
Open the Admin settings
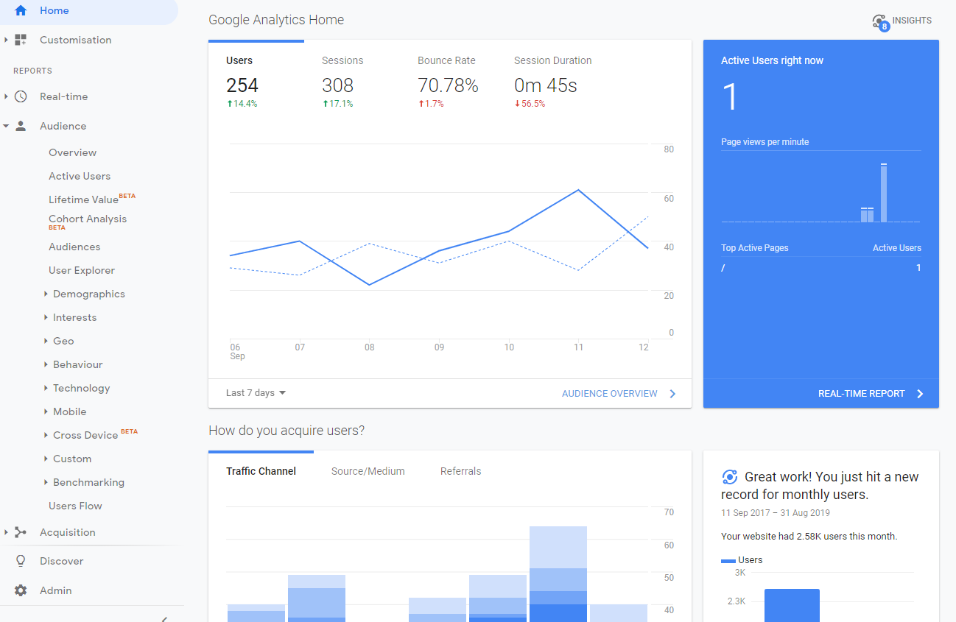point(56,590)
